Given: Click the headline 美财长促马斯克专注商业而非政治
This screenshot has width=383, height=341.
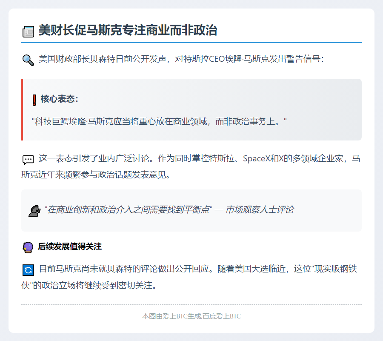Looking at the screenshot, I should pyautogui.click(x=128, y=31).
